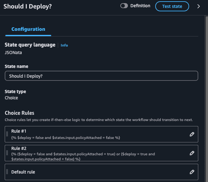Click the Rule #1 JSONata expression text
This screenshot has height=182, width=208.
66,138
